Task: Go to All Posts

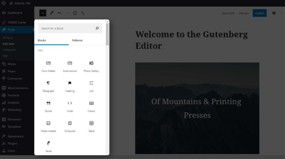Action: click(x=8, y=38)
